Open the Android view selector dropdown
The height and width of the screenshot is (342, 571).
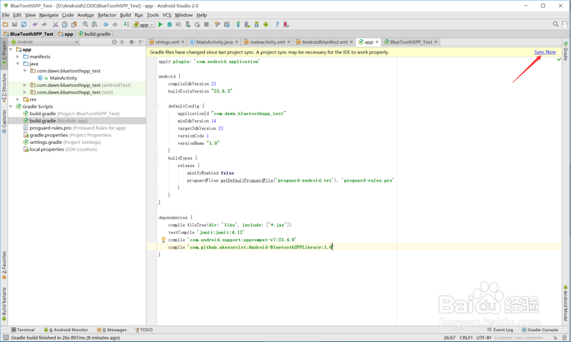click(x=45, y=42)
